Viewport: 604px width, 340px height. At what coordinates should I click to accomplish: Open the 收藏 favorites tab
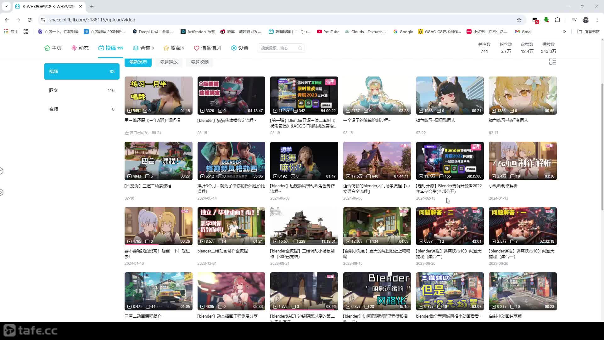[x=174, y=48]
